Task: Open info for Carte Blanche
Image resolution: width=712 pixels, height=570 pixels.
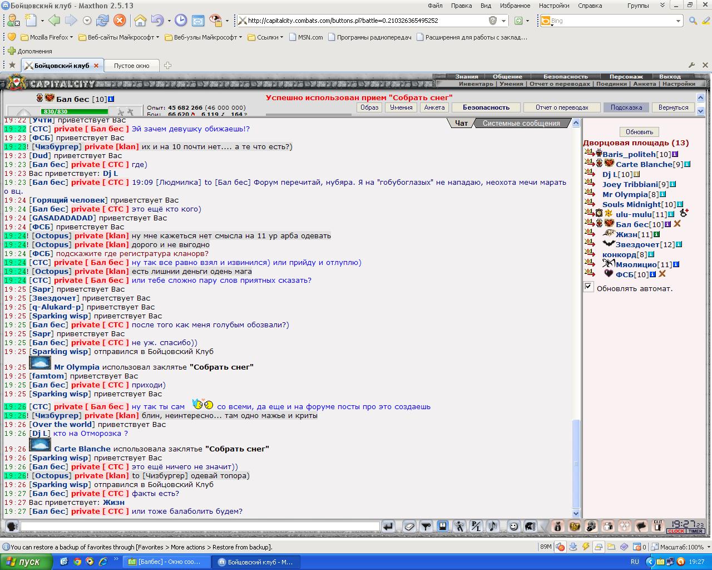Action: (x=687, y=164)
